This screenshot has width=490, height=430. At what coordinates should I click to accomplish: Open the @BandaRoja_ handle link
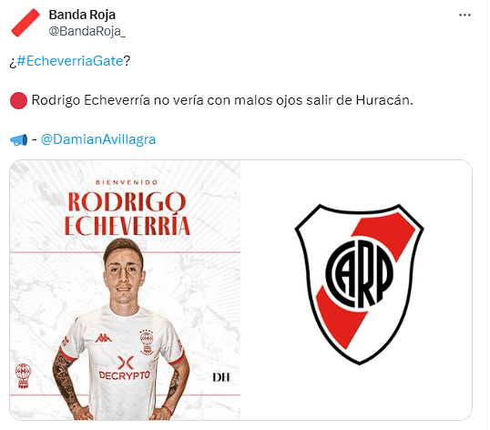[x=87, y=31]
